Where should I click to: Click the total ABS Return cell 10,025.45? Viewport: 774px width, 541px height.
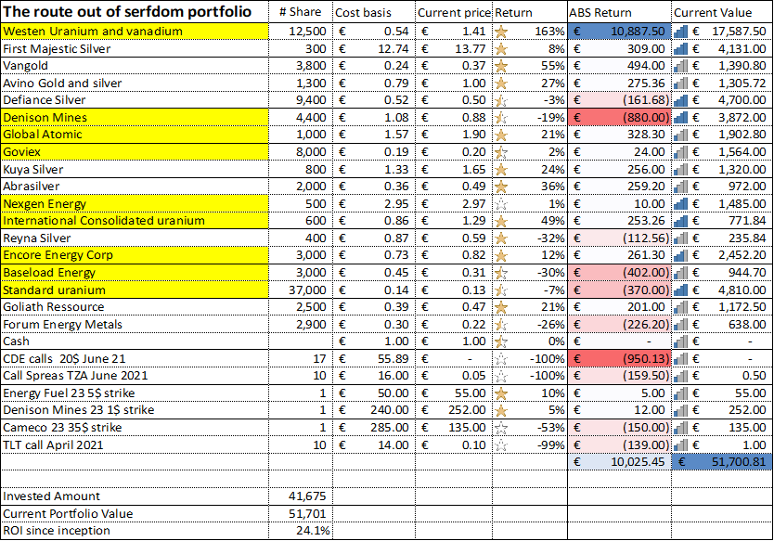620,462
